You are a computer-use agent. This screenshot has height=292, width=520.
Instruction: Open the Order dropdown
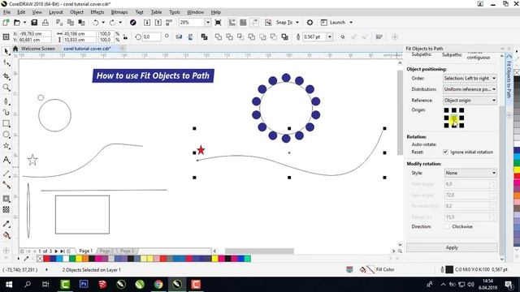[x=470, y=79]
